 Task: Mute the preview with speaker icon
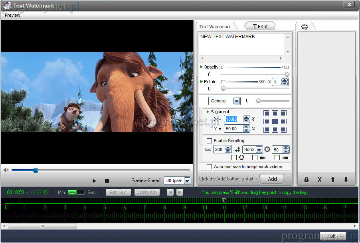tap(6, 170)
